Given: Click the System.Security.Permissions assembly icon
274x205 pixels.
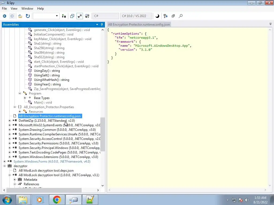Looking at the screenshot, I should pyautogui.click(x=15, y=143).
